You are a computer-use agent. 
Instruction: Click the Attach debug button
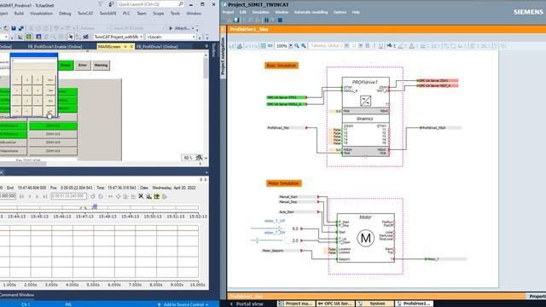[182, 28]
